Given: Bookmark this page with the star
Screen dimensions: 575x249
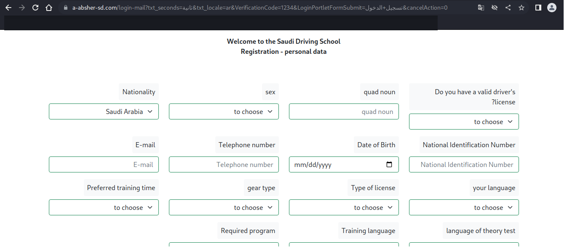Looking at the screenshot, I should 521,7.
